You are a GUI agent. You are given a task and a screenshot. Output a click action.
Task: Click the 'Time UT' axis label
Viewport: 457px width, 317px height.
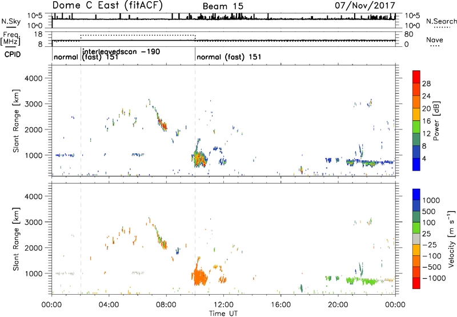point(223,314)
